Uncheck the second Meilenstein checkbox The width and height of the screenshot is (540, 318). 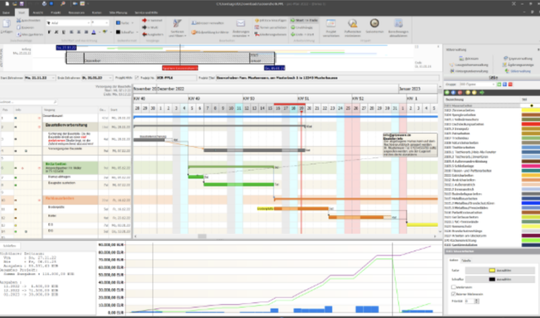pyautogui.click(x=454, y=294)
